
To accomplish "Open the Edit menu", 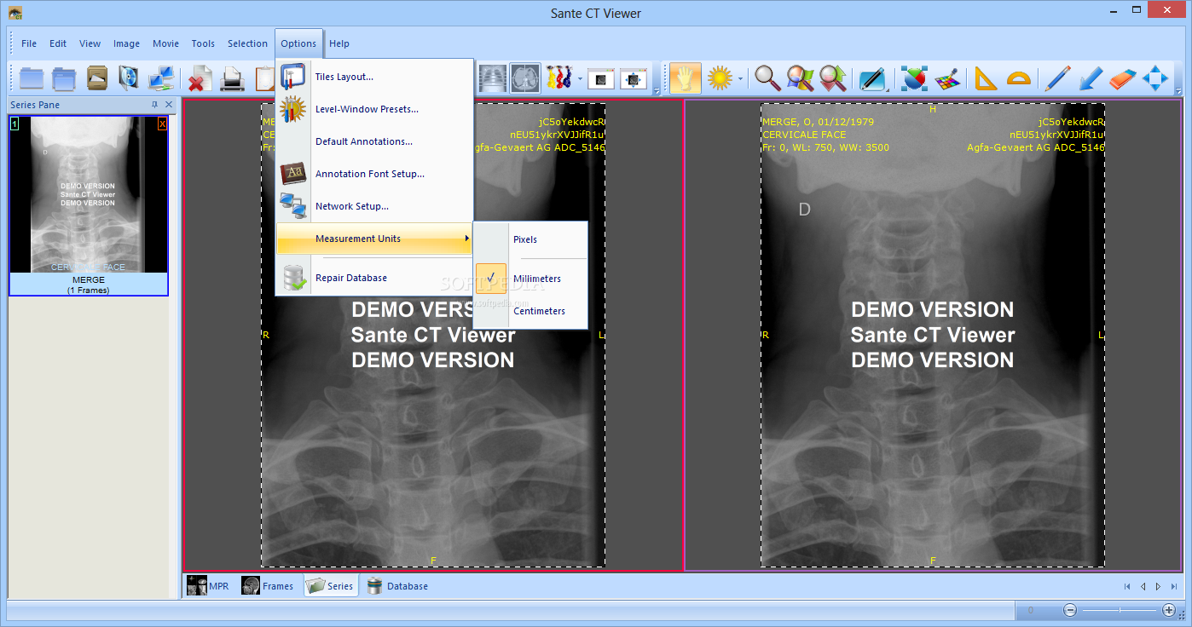I will coord(58,43).
